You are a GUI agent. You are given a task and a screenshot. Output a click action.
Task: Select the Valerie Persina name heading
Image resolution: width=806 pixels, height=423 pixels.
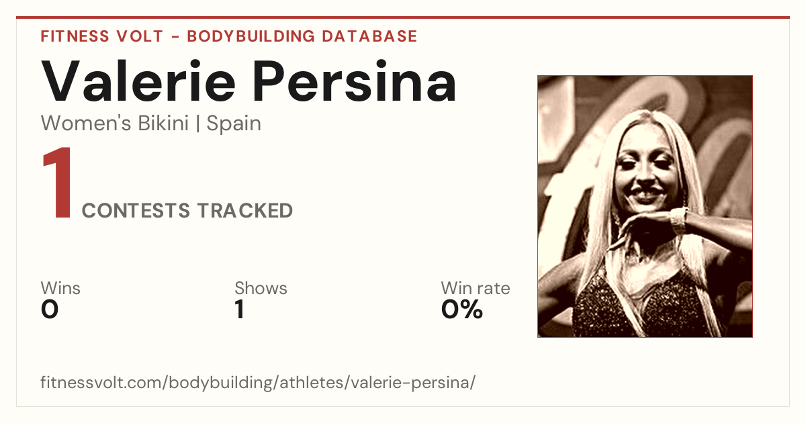tap(249, 81)
